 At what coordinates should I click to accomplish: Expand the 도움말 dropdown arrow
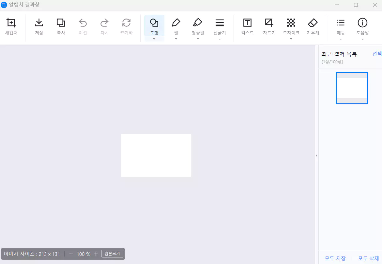pos(362,39)
